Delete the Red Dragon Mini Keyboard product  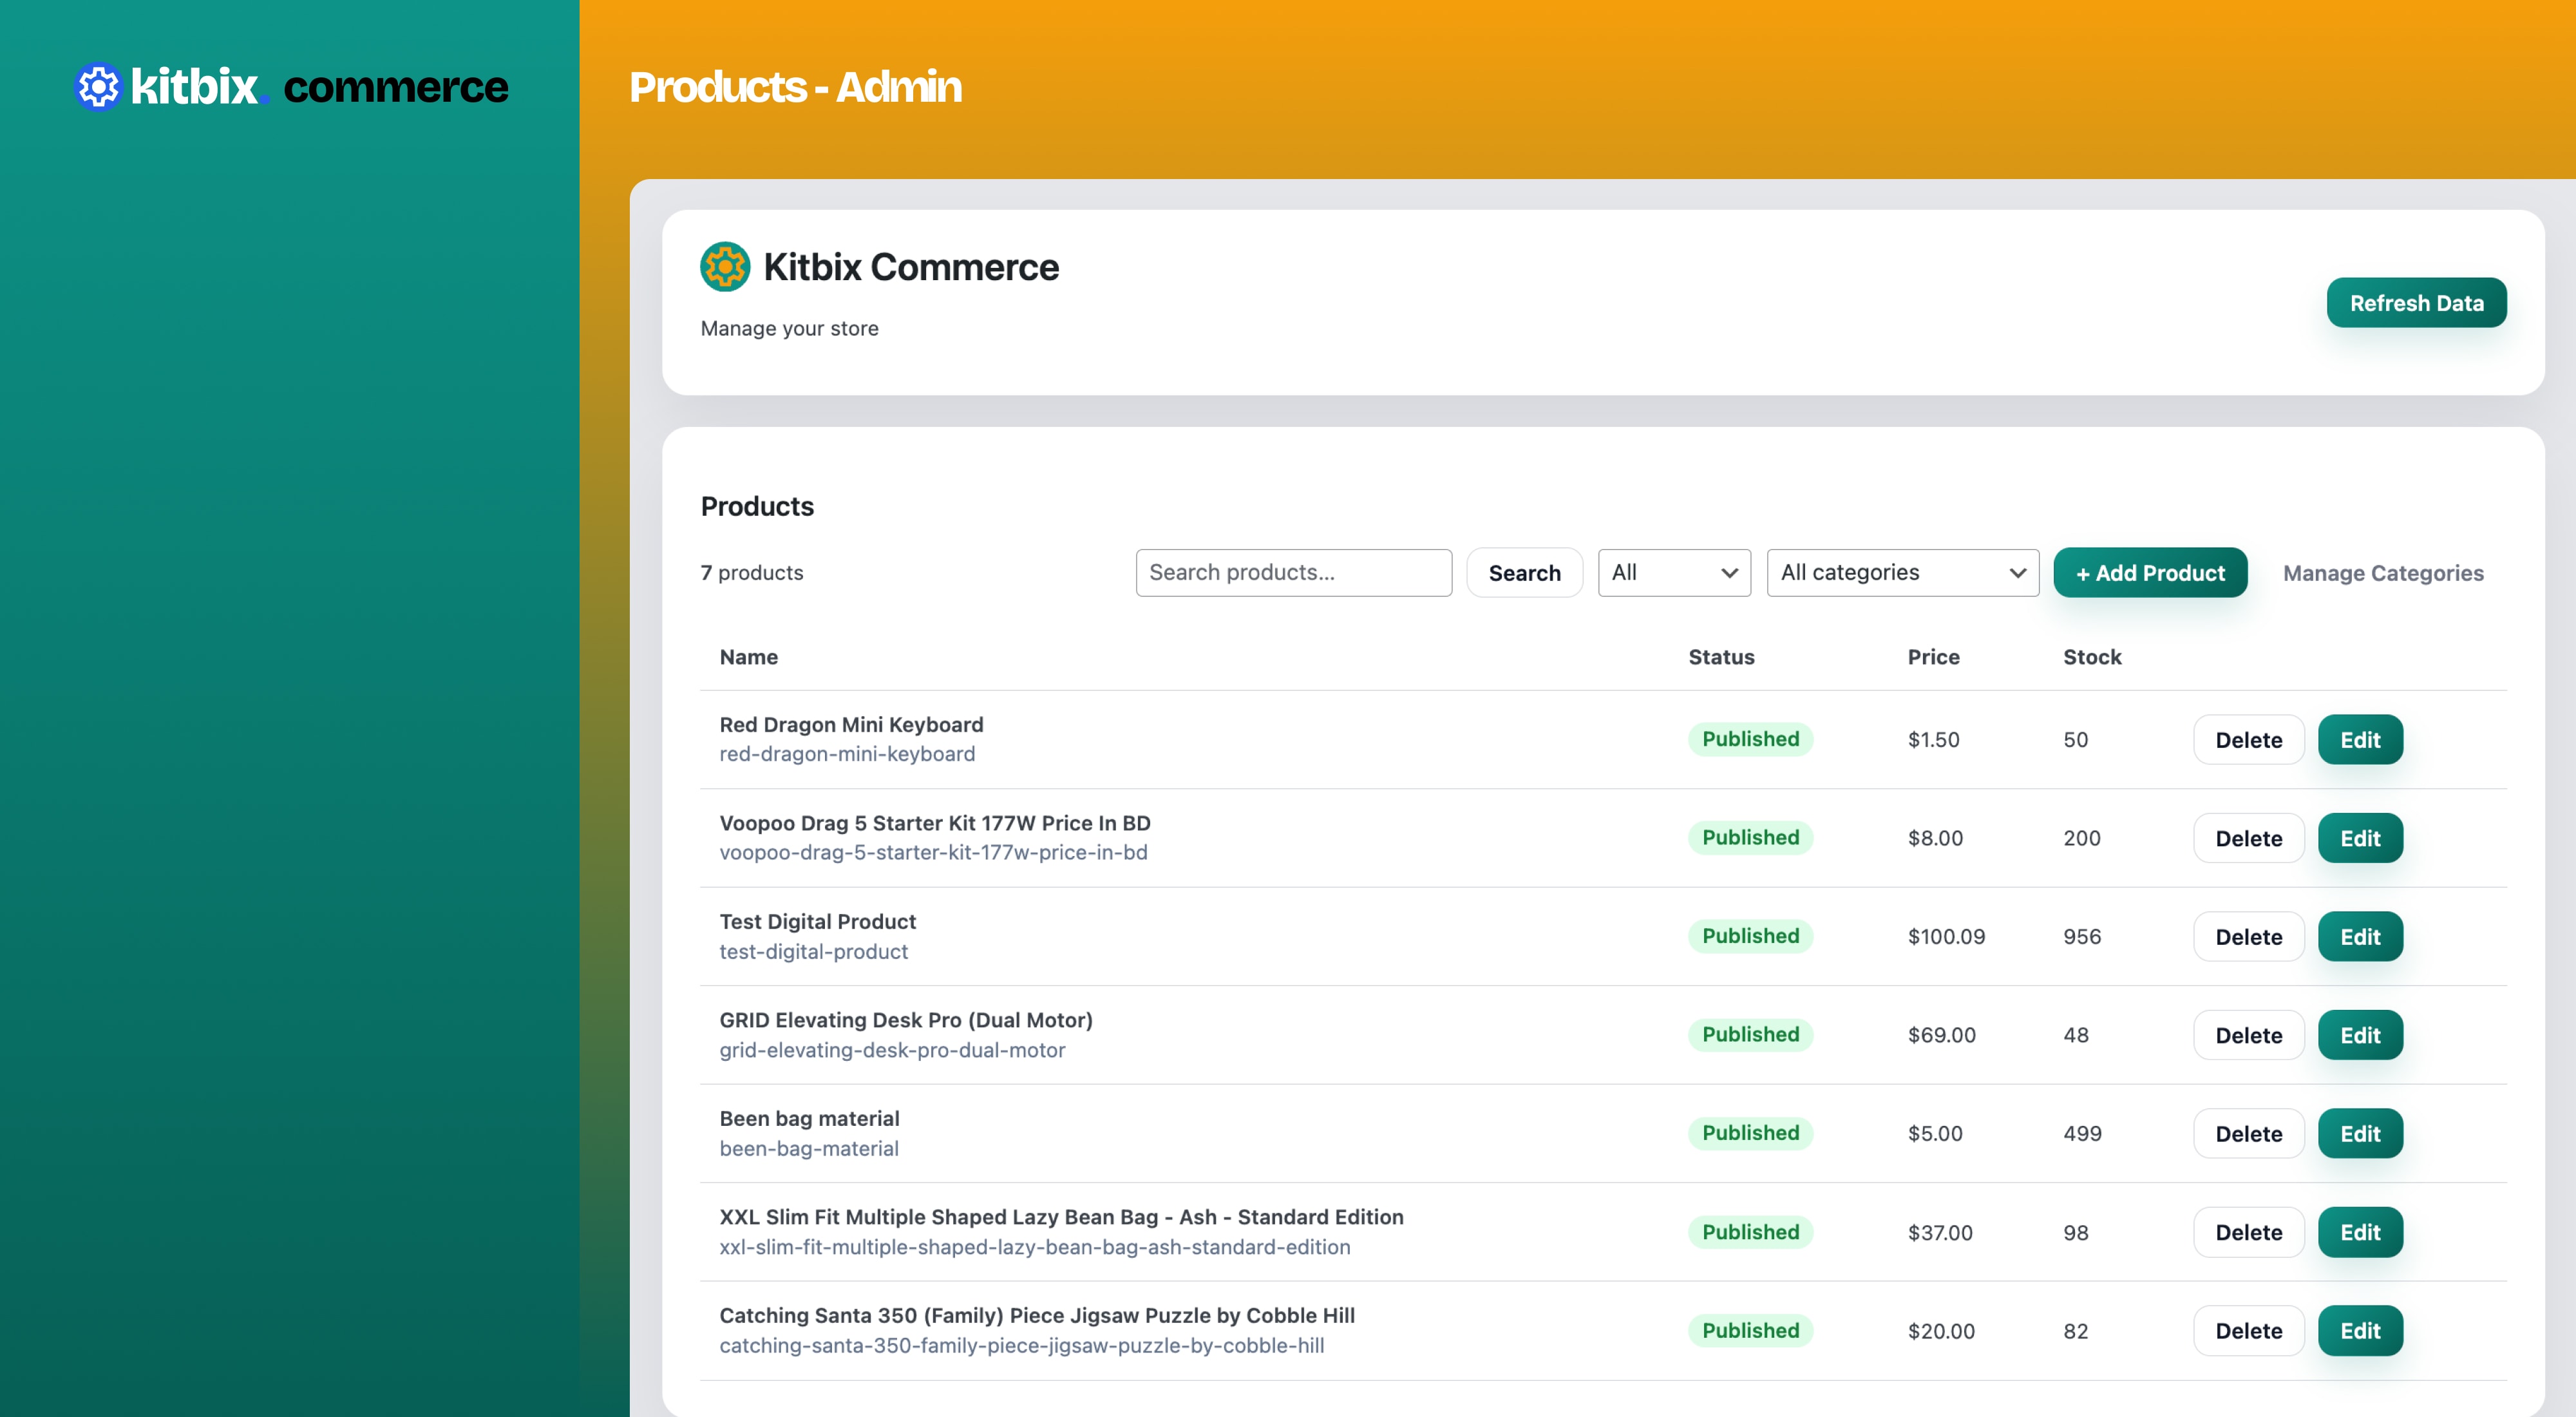click(x=2247, y=740)
